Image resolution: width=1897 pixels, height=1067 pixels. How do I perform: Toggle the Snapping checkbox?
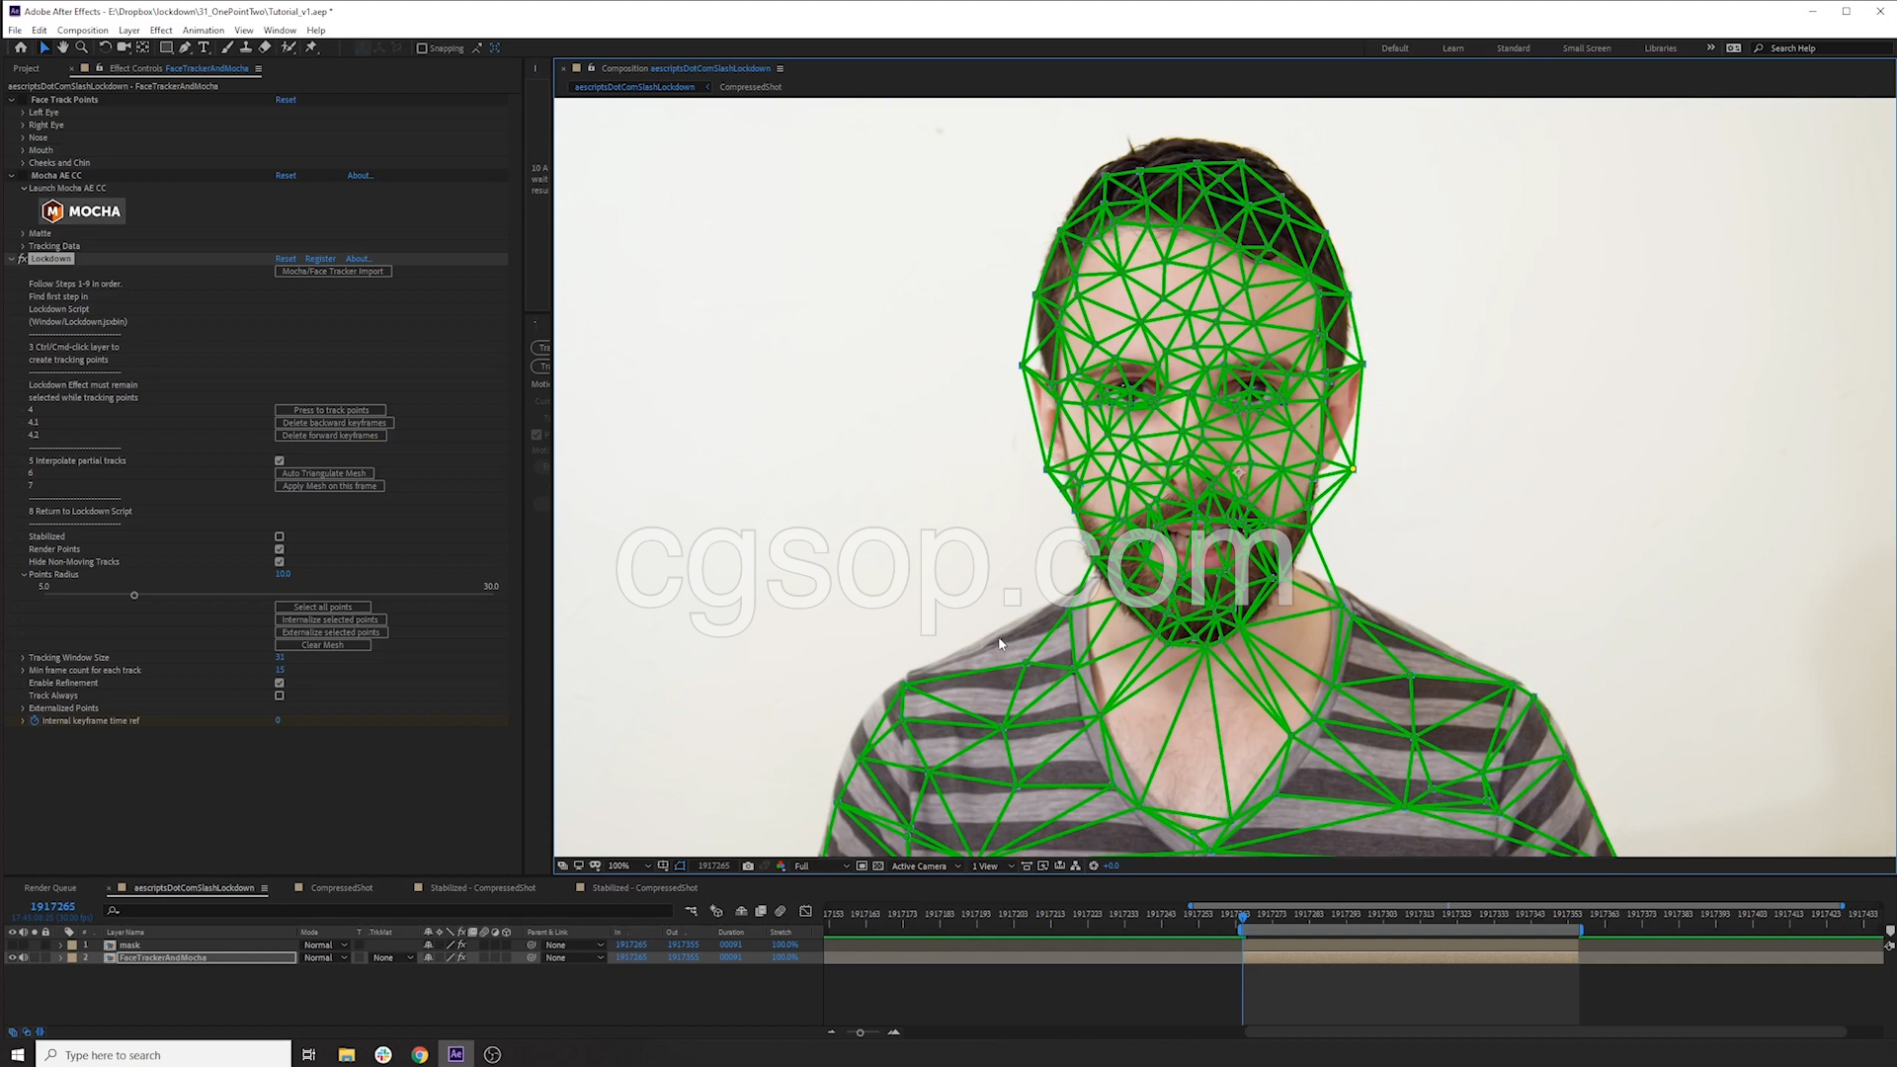pyautogui.click(x=422, y=47)
